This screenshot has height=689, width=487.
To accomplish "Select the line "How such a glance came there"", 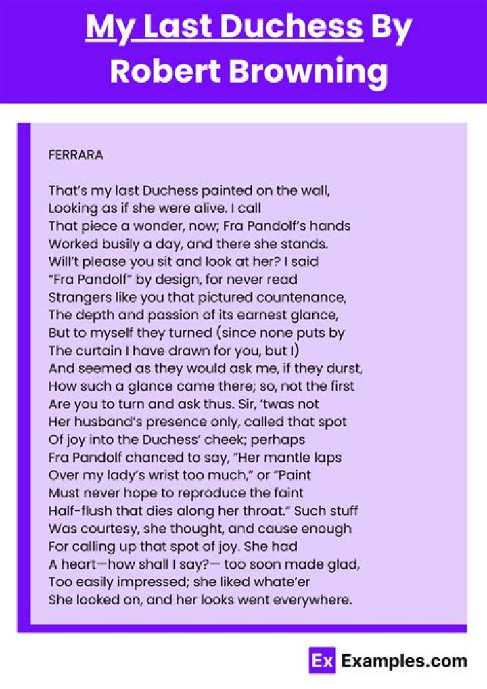I will (x=202, y=386).
